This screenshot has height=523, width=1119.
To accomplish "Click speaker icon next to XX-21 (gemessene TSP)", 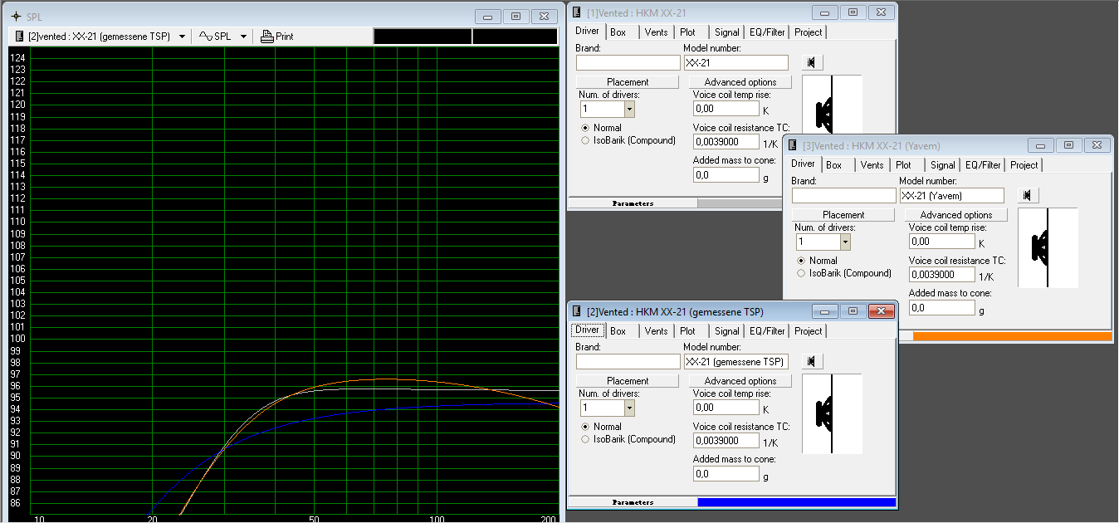I will pyautogui.click(x=812, y=361).
